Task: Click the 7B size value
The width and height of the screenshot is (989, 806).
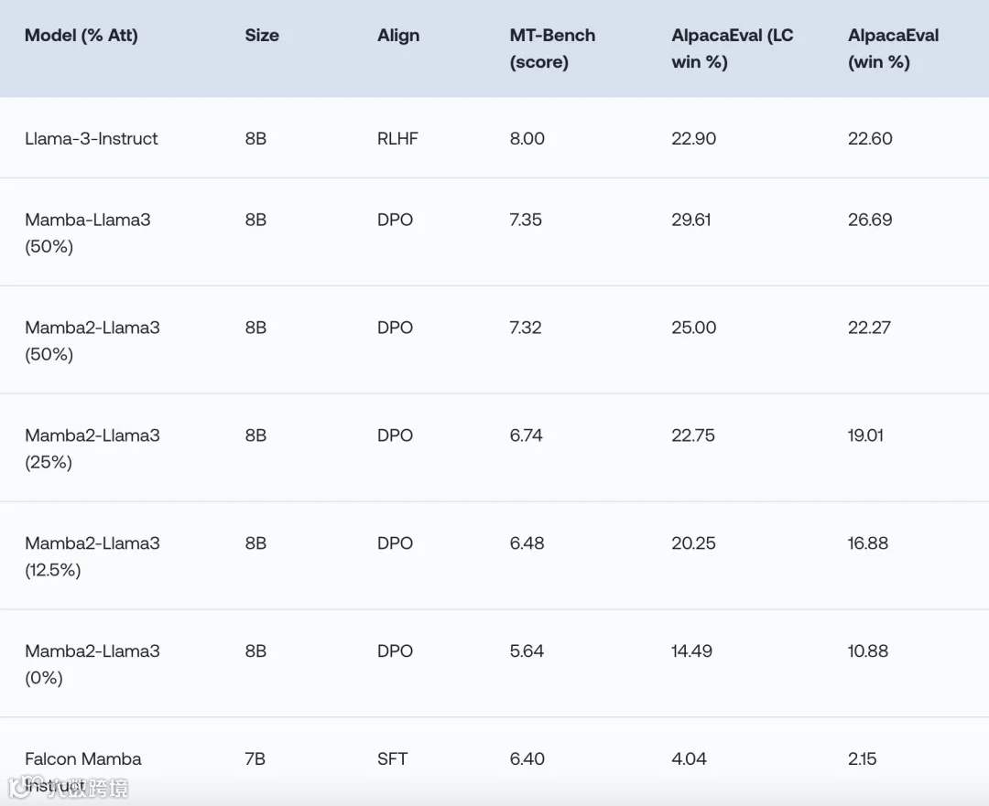Action: coord(255,758)
